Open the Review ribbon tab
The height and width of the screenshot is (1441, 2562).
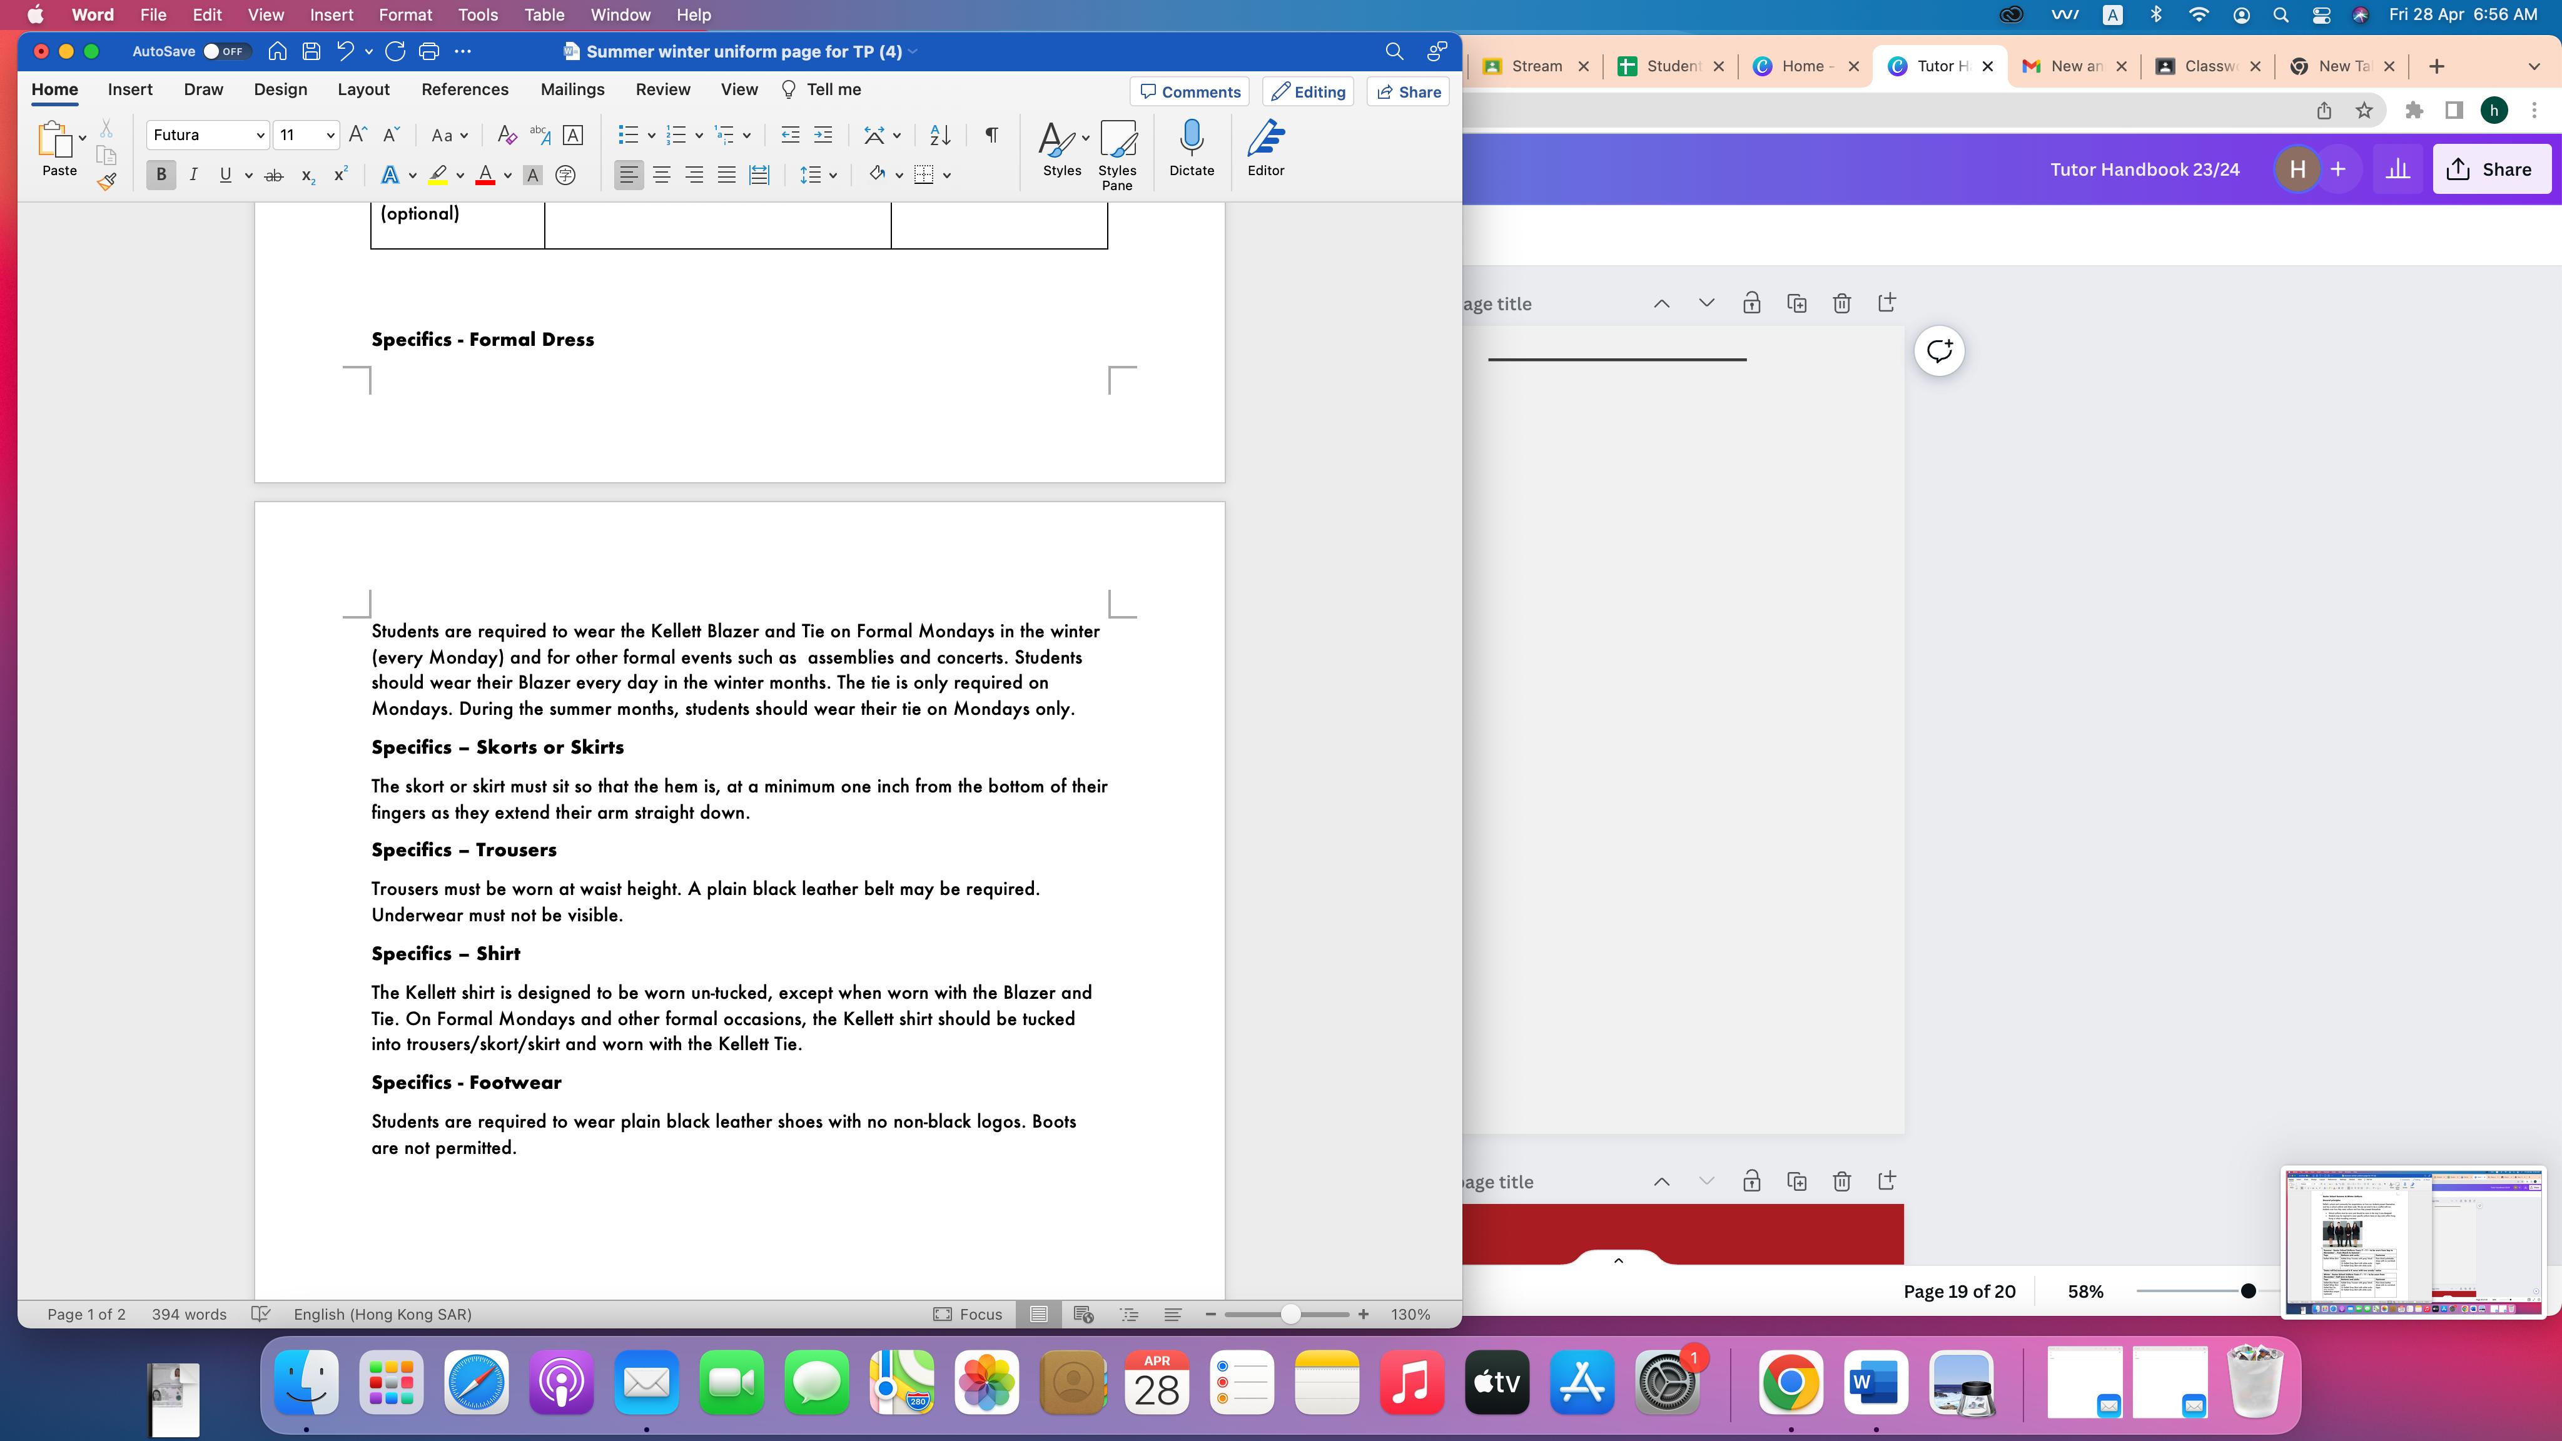(x=662, y=89)
